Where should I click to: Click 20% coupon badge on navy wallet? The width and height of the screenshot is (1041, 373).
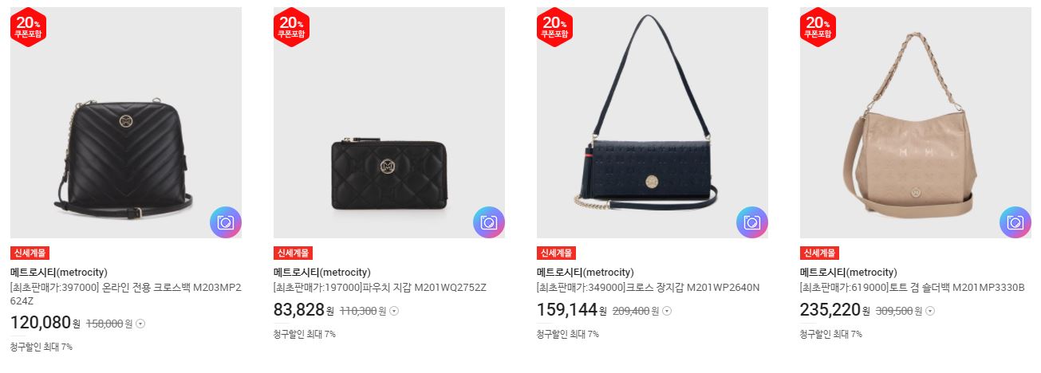(x=555, y=27)
